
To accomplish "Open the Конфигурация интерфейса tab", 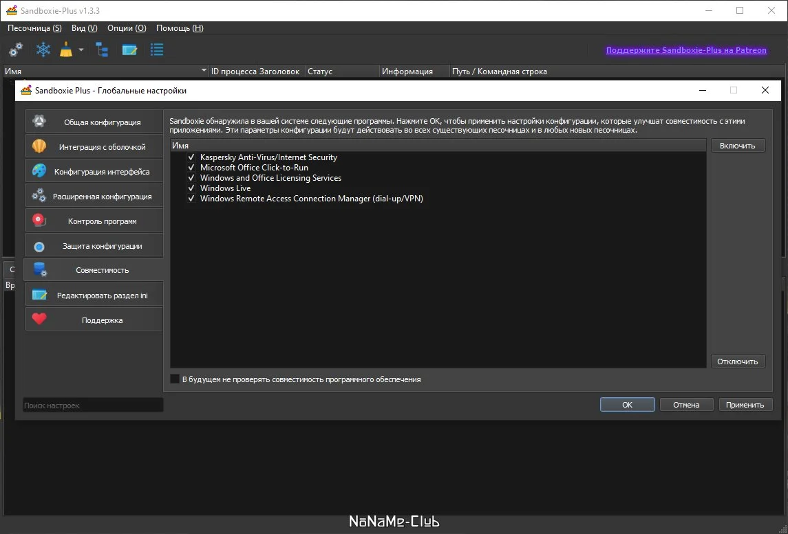I will tap(94, 172).
